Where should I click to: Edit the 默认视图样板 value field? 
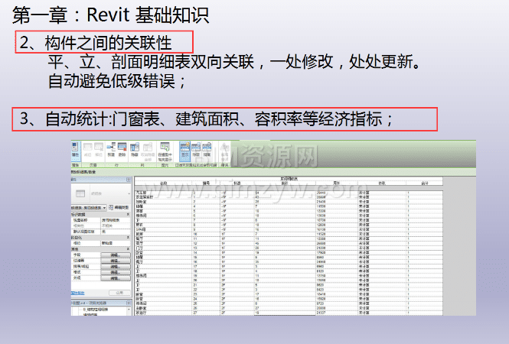pyautogui.click(x=116, y=232)
